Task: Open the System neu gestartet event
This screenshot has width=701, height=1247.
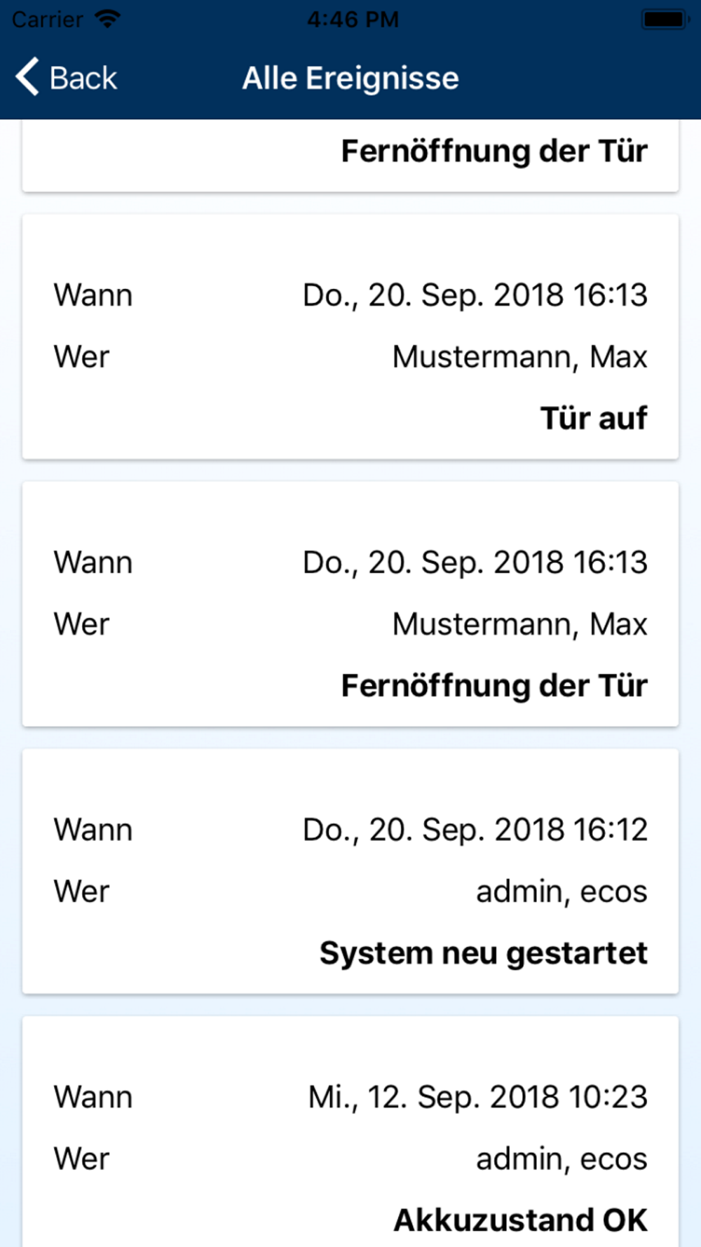Action: pyautogui.click(x=350, y=871)
